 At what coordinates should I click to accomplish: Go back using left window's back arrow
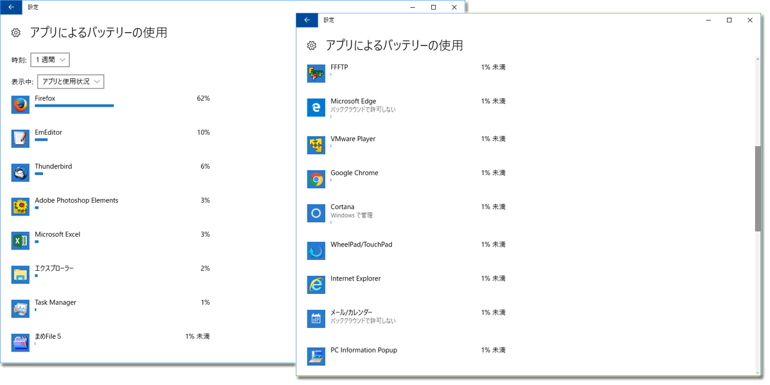click(x=11, y=7)
